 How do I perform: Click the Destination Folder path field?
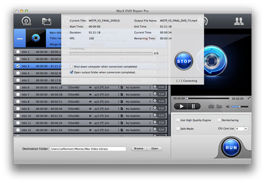coord(88,149)
